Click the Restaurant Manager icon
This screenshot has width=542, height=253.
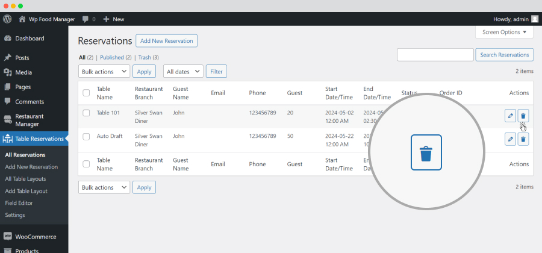coord(8,120)
